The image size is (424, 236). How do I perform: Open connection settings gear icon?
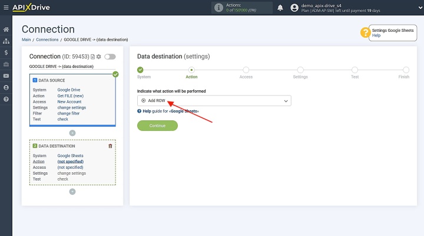pyautogui.click(x=99, y=57)
